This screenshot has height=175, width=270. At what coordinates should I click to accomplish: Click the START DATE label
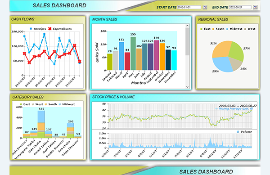tap(166, 7)
